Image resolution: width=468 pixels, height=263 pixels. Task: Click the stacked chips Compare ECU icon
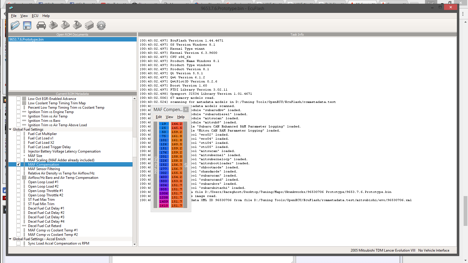click(x=89, y=25)
